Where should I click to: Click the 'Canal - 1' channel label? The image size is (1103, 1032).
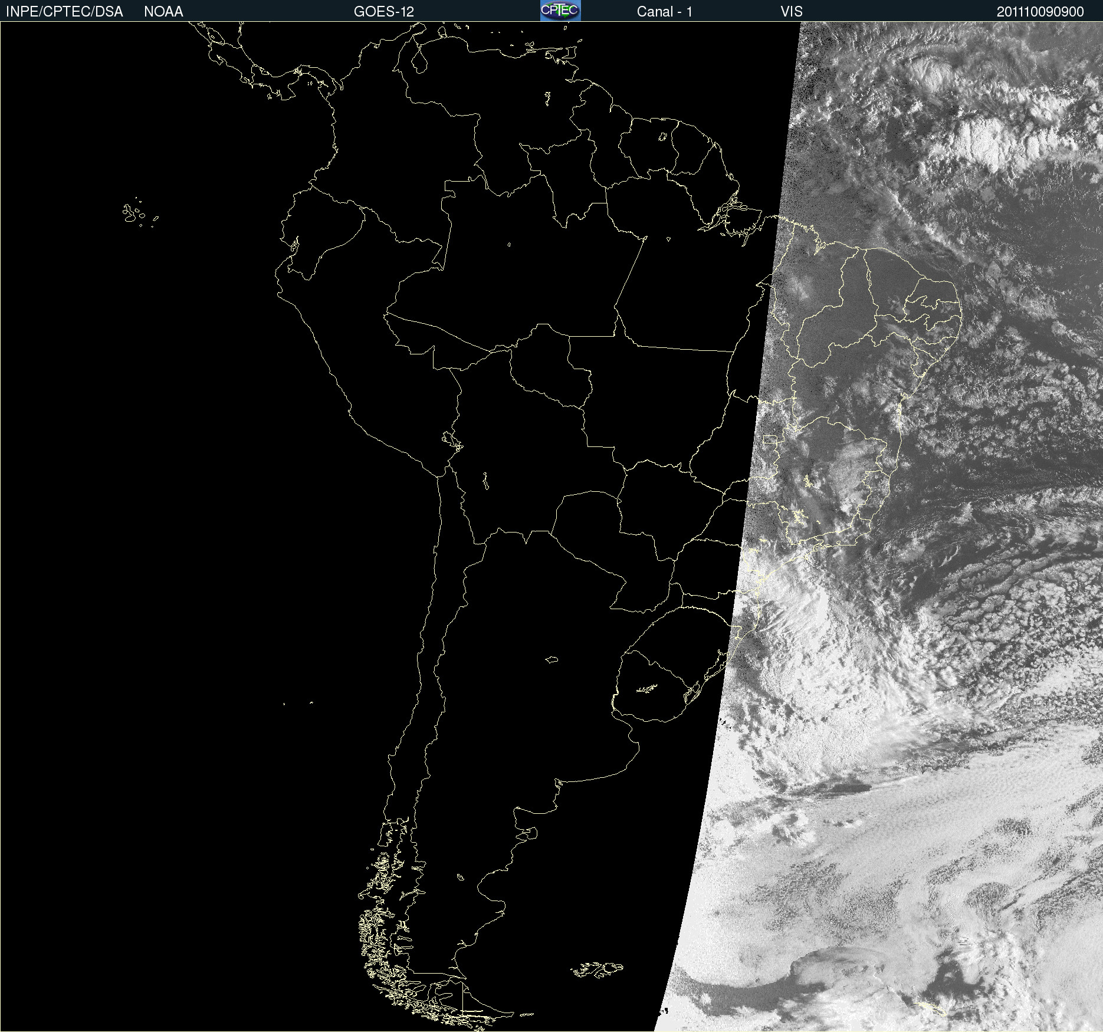[665, 12]
